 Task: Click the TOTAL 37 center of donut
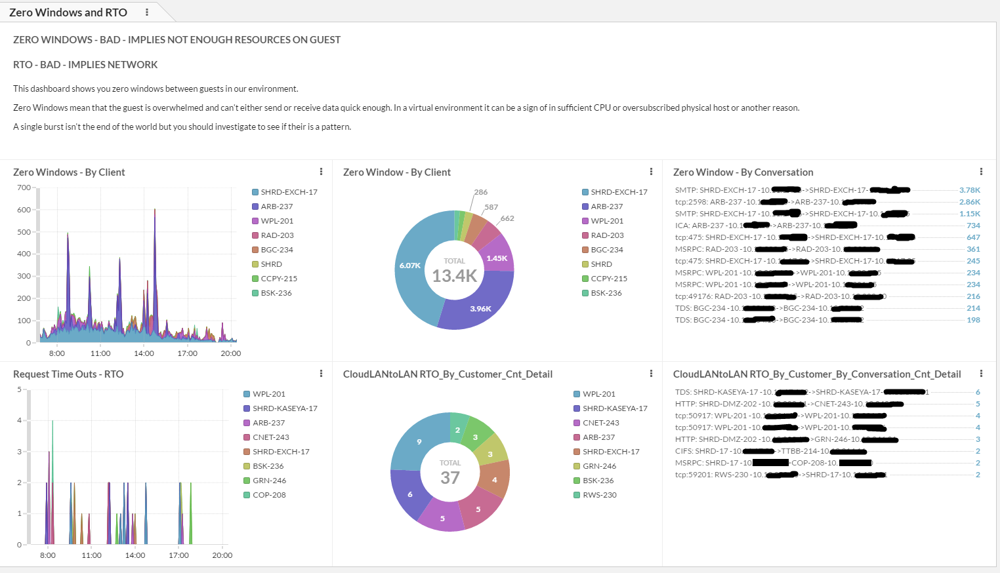(450, 473)
